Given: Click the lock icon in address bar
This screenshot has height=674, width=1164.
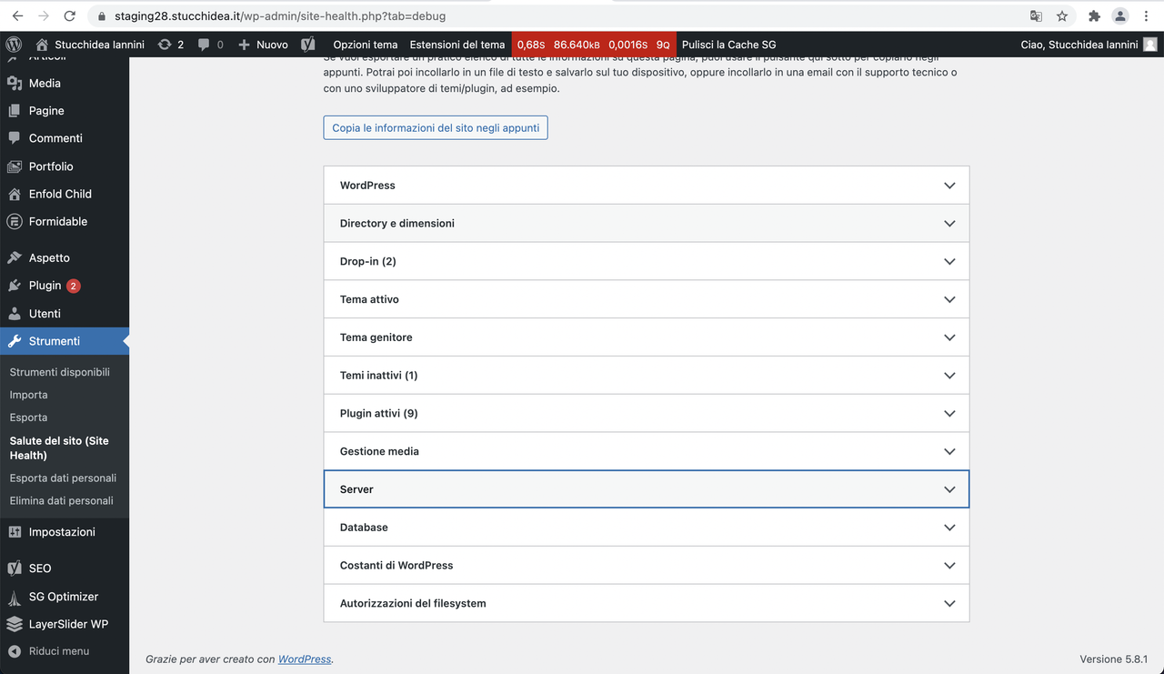Looking at the screenshot, I should click(101, 16).
